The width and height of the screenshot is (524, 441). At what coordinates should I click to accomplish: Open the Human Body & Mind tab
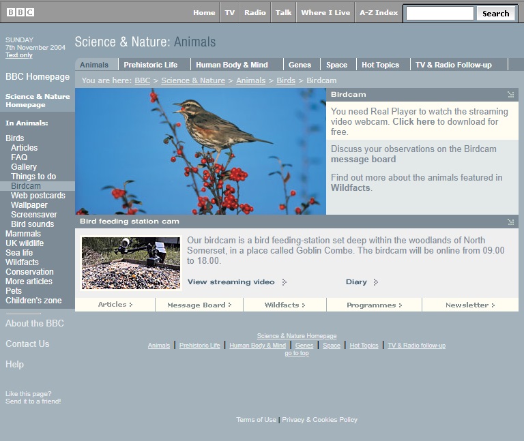pos(231,65)
